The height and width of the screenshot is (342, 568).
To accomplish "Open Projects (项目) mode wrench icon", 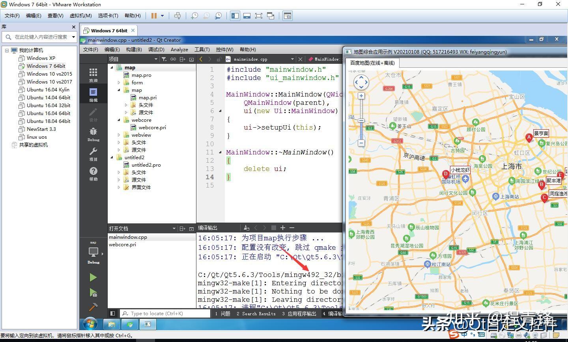I will tap(93, 154).
